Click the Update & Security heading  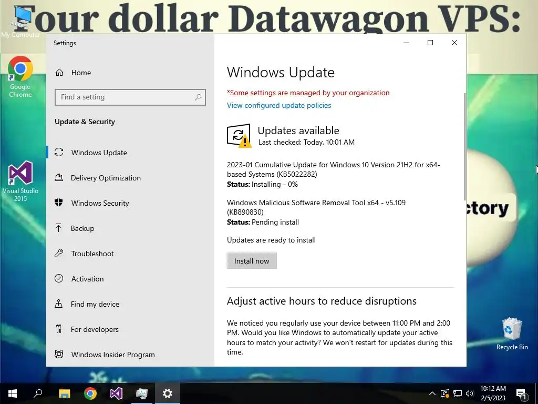point(85,122)
